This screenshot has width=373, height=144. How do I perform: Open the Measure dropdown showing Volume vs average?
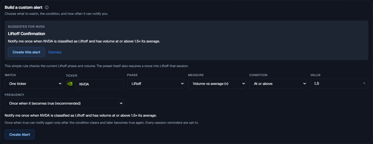tap(217, 83)
